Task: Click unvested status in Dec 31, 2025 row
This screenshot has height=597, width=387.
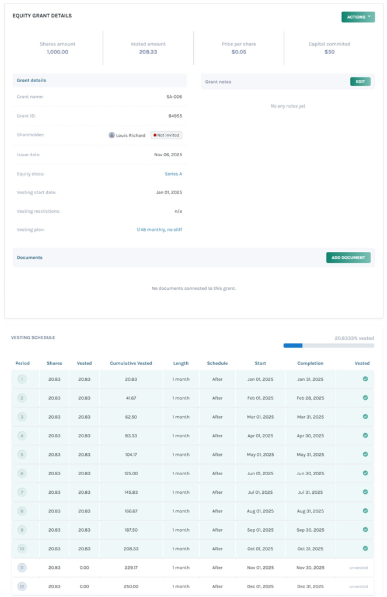Action: pos(358,587)
